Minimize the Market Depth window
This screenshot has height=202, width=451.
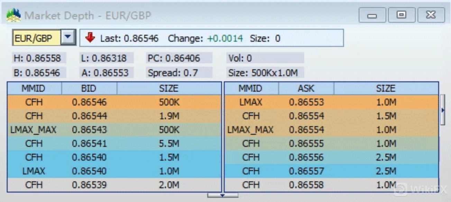click(x=372, y=16)
